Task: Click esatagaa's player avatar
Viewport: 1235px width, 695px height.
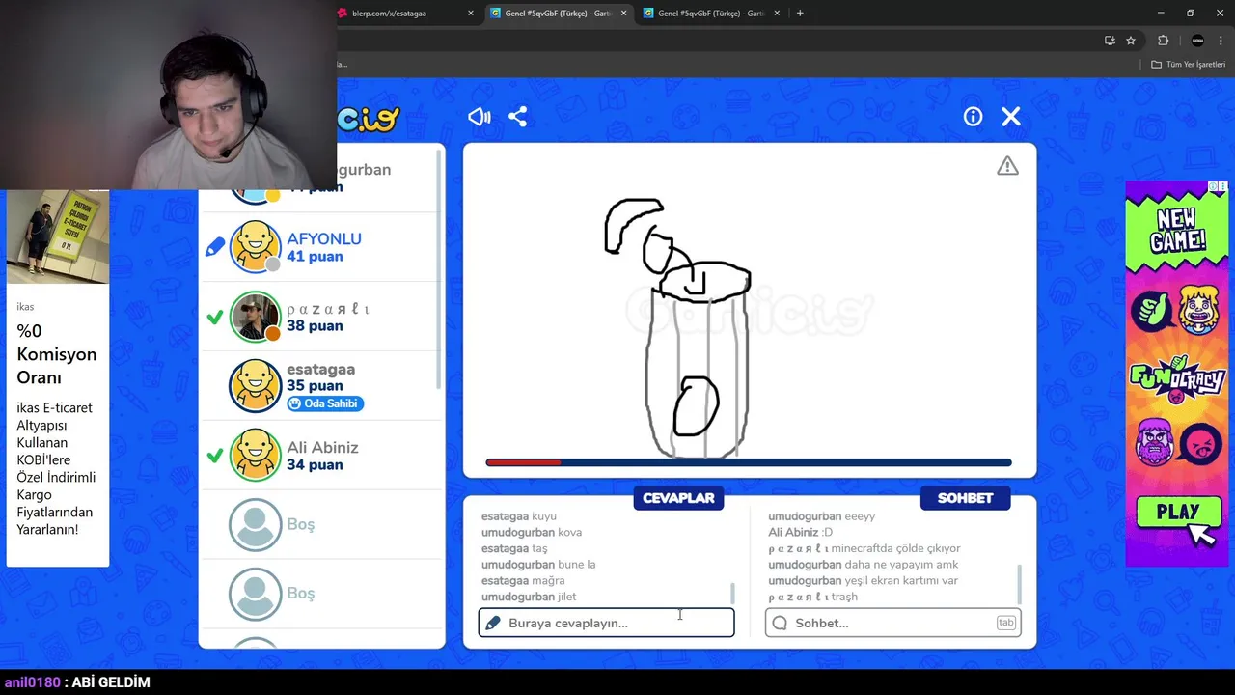Action: 256,385
